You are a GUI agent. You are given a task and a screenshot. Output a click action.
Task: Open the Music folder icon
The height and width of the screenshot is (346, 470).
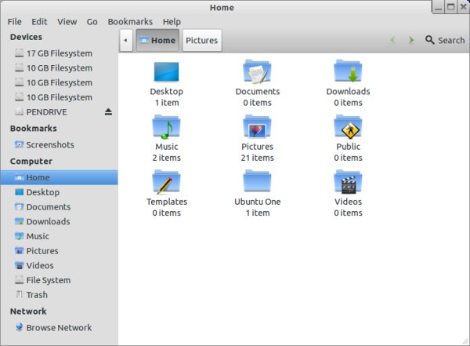166,127
